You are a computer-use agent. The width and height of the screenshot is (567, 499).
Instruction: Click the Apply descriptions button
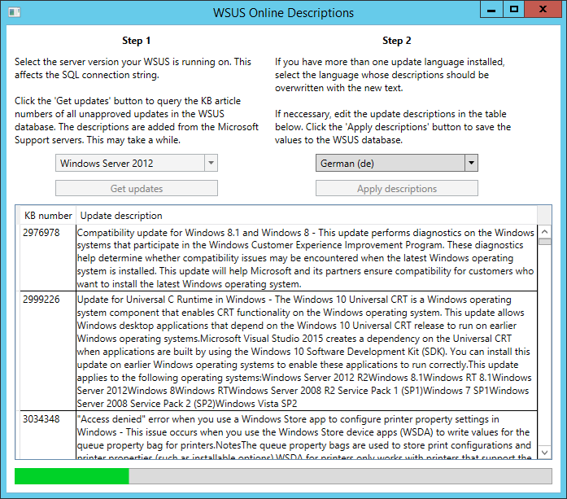coord(397,188)
